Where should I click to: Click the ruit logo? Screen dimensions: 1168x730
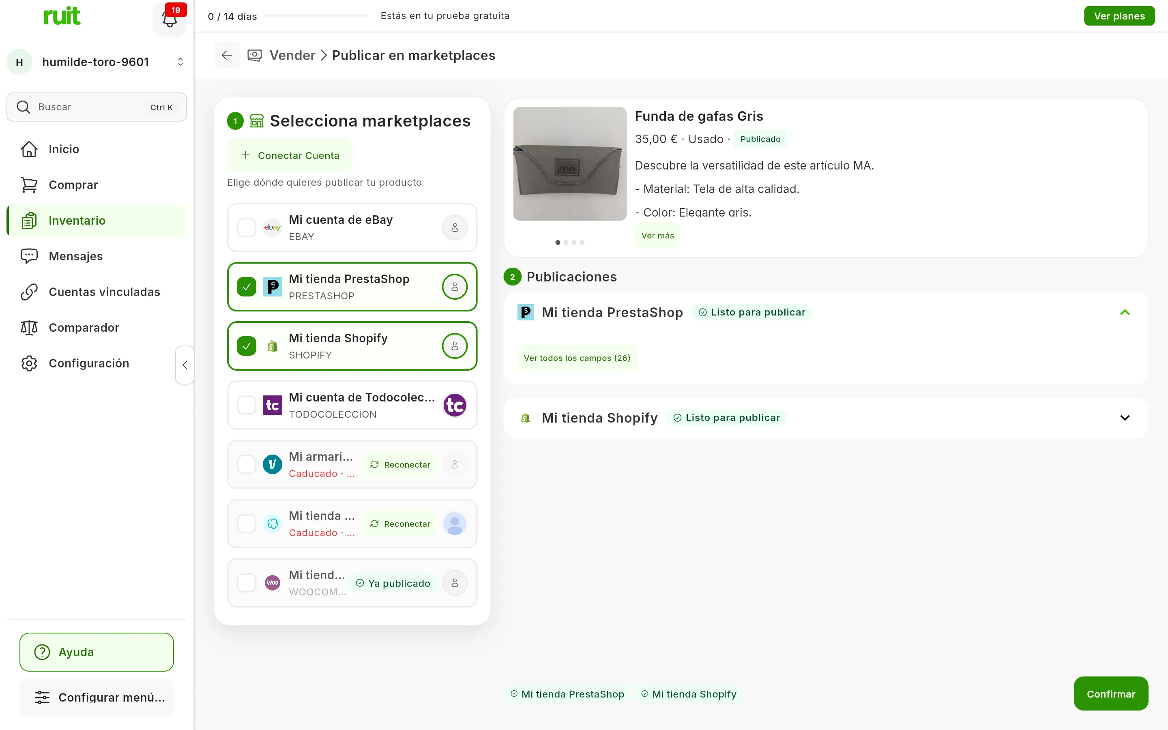pyautogui.click(x=62, y=16)
